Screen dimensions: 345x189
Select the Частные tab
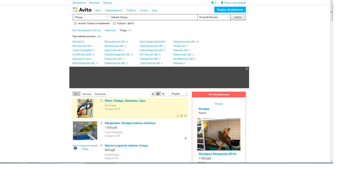pos(87,94)
